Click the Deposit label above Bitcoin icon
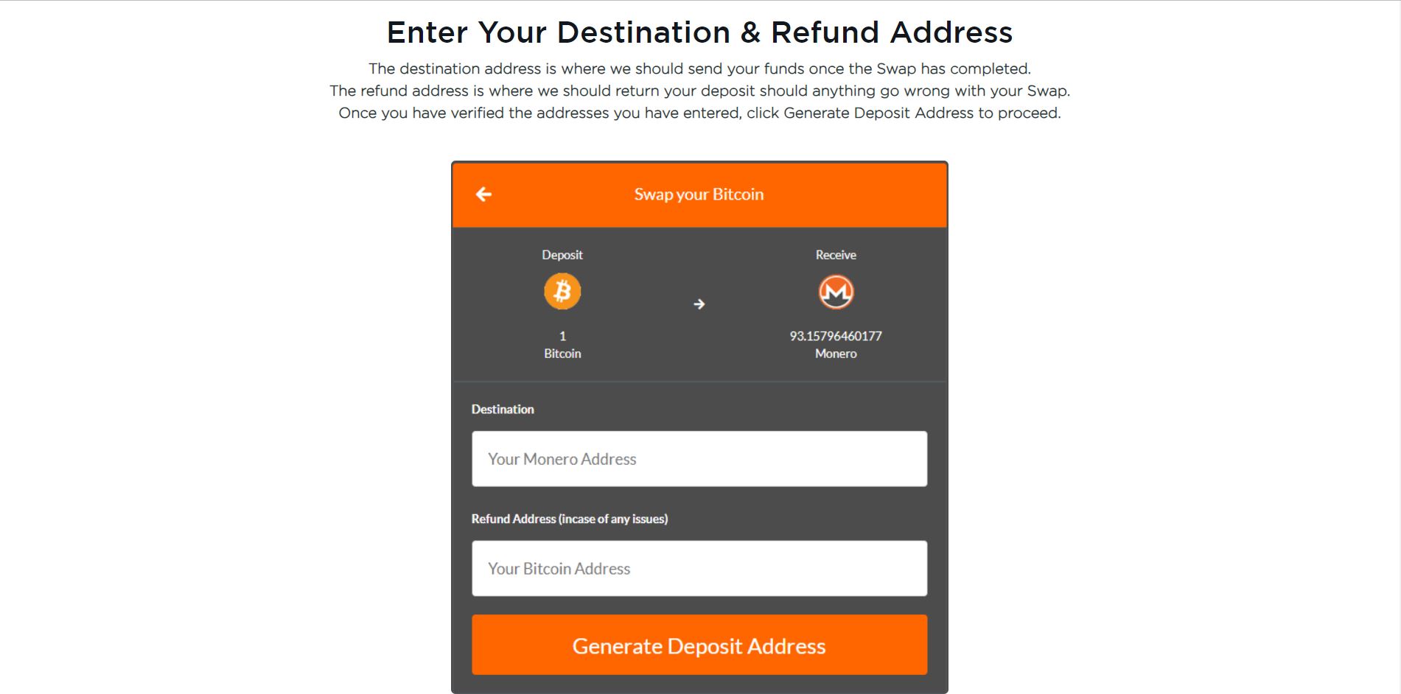 [562, 255]
